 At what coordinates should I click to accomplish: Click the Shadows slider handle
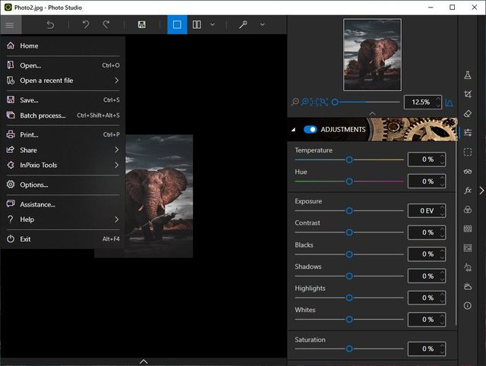pyautogui.click(x=349, y=276)
